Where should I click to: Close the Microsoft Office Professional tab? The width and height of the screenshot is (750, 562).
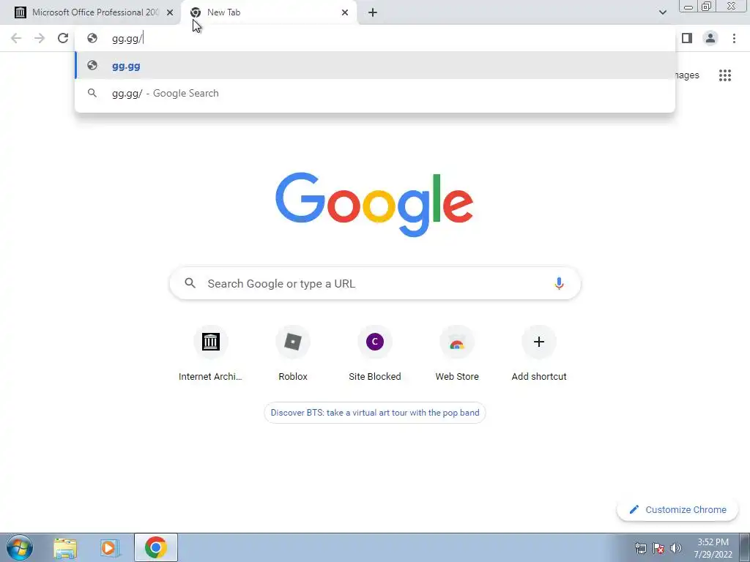(170, 12)
